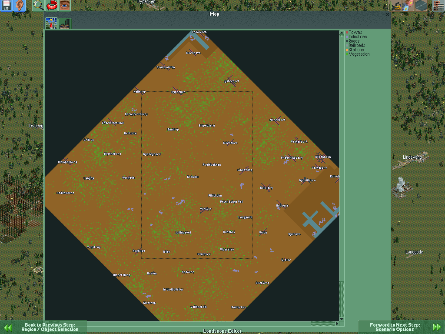
Task: Click the "Langgade" name in the game viewport
Action: pyautogui.click(x=414, y=252)
